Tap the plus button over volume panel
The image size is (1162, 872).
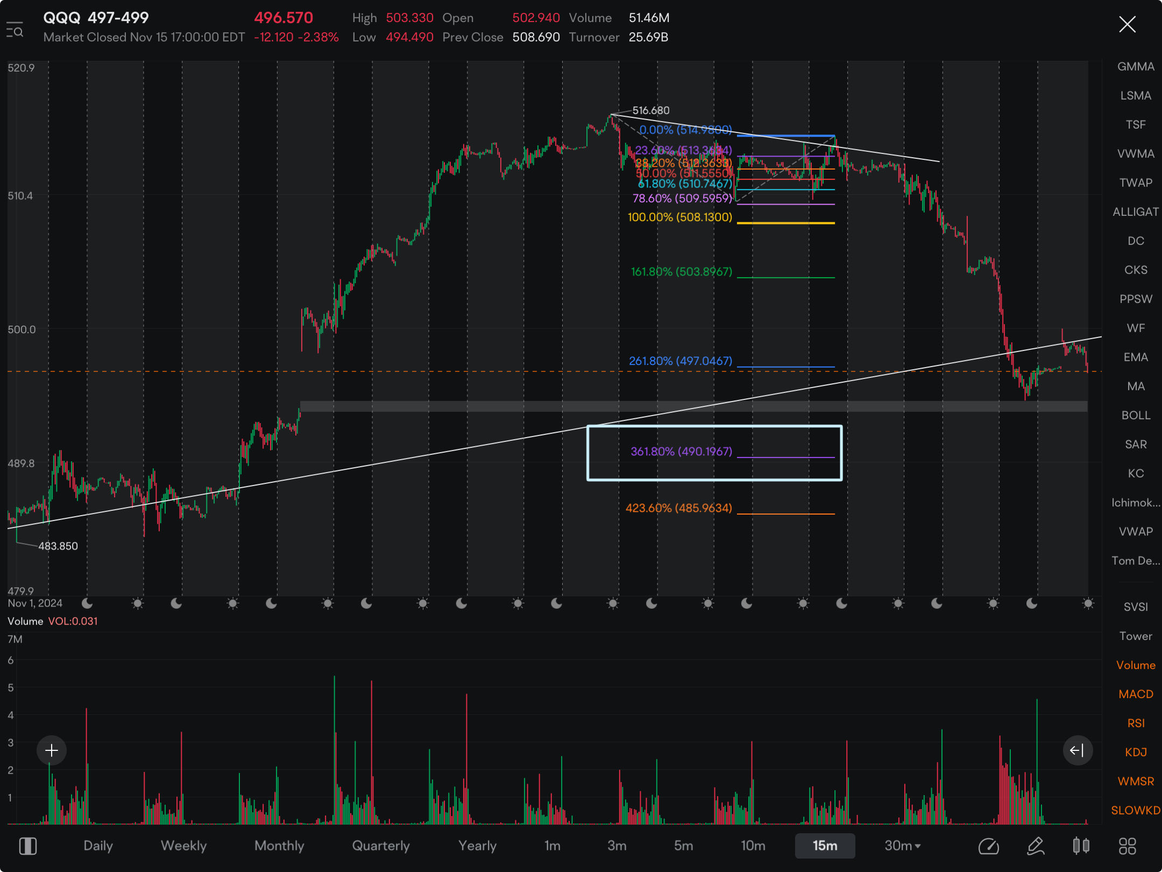click(52, 750)
